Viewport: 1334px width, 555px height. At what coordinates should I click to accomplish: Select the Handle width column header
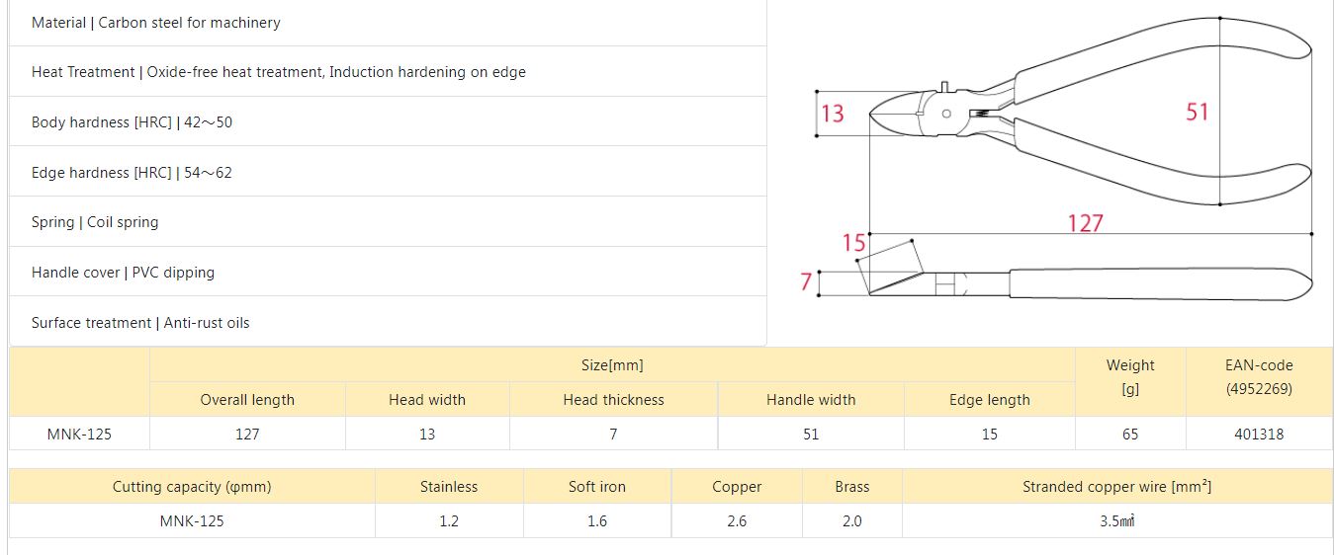tap(811, 400)
